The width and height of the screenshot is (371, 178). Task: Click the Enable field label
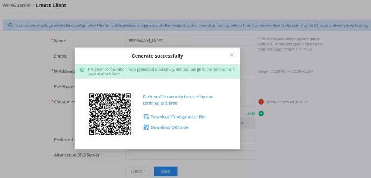pyautogui.click(x=61, y=56)
